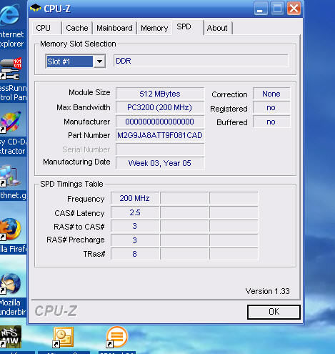The height and width of the screenshot is (354, 335).
Task: Expand the Slot #1 dropdown arrow
Action: 99,62
